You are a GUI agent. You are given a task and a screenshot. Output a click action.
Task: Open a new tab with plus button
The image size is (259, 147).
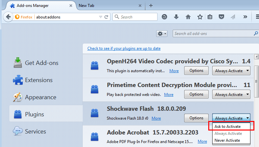(x=151, y=6)
